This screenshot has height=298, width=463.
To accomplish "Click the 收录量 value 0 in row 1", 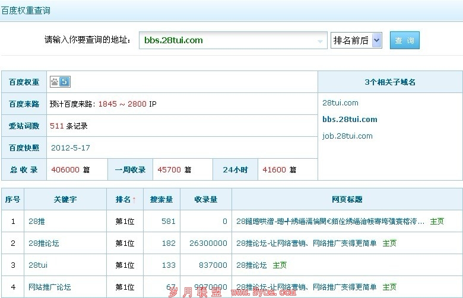I will coord(225,222).
